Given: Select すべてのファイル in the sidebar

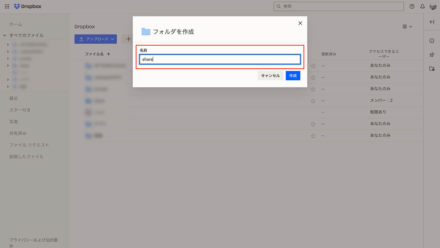Looking at the screenshot, I should (26, 35).
